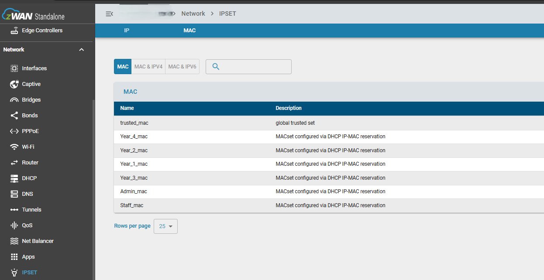Click the 'global trusted set' description
This screenshot has height=280, width=544.
point(295,123)
